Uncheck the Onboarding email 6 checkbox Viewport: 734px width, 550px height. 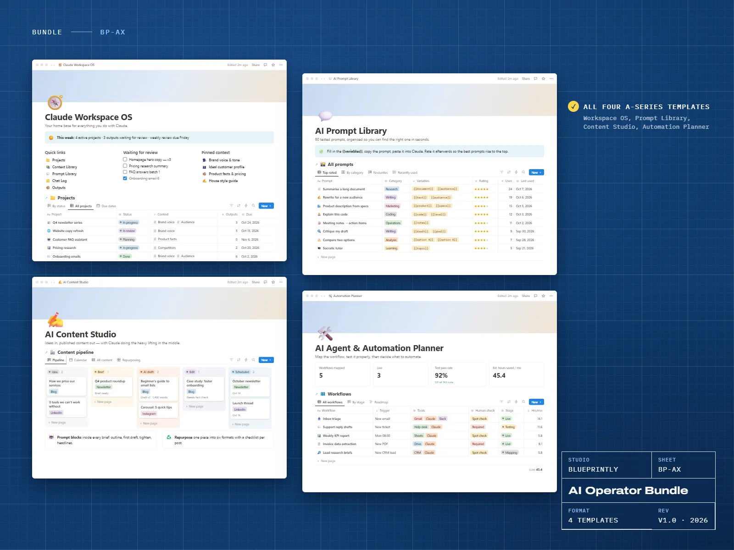[x=125, y=178]
